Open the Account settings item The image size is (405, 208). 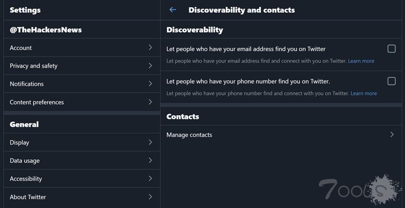pos(82,48)
